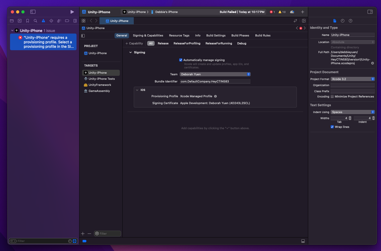
Task: Open the Project Format dropdown
Action: coord(353,79)
